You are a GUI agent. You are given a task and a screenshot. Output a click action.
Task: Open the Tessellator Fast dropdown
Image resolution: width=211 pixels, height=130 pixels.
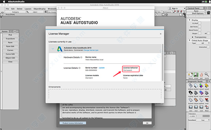click(203, 120)
